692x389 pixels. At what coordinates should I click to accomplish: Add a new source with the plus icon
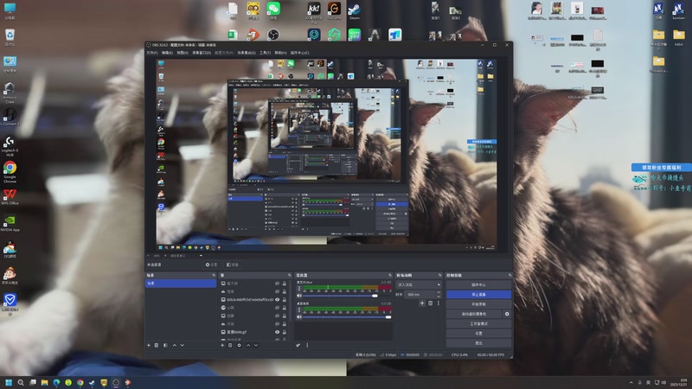222,345
